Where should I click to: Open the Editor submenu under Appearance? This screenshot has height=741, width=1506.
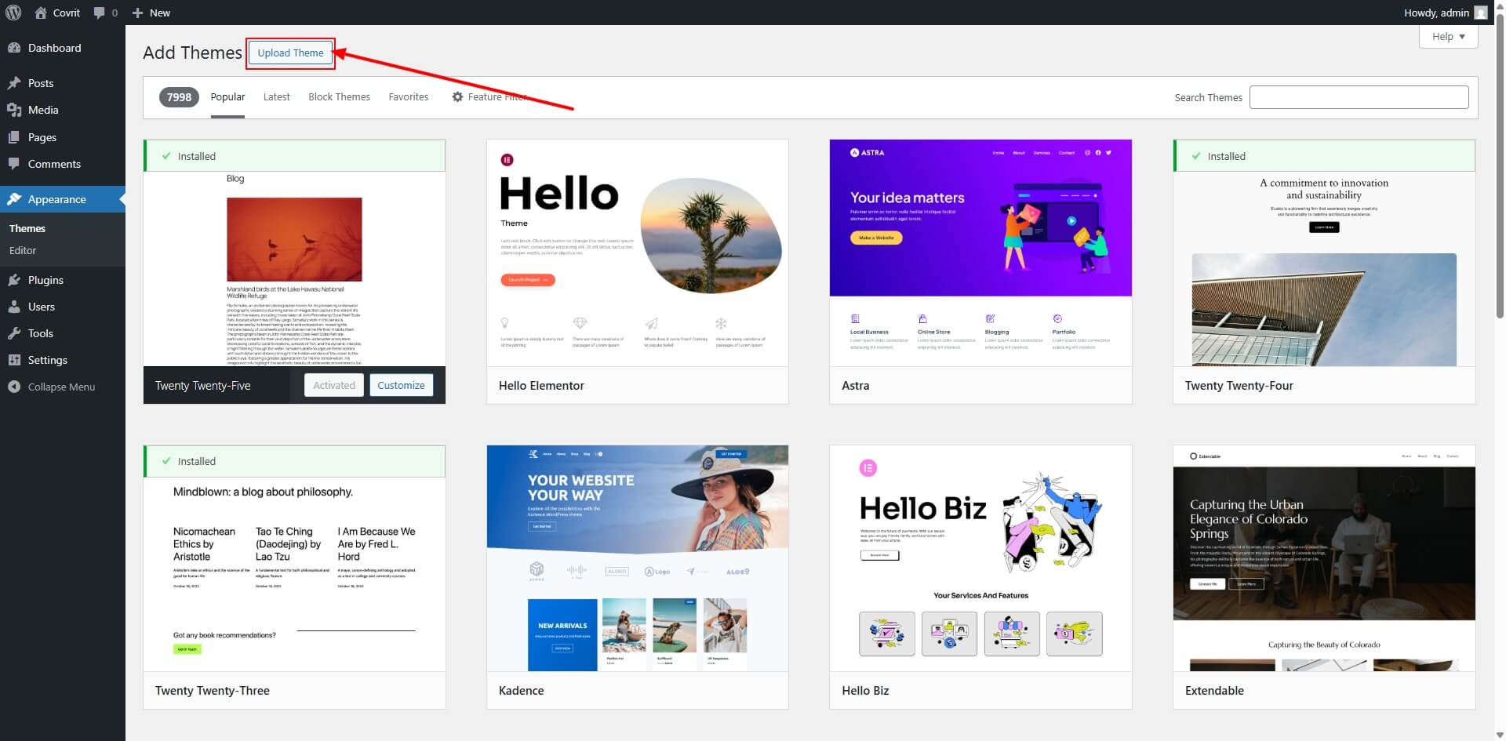pyautogui.click(x=23, y=250)
